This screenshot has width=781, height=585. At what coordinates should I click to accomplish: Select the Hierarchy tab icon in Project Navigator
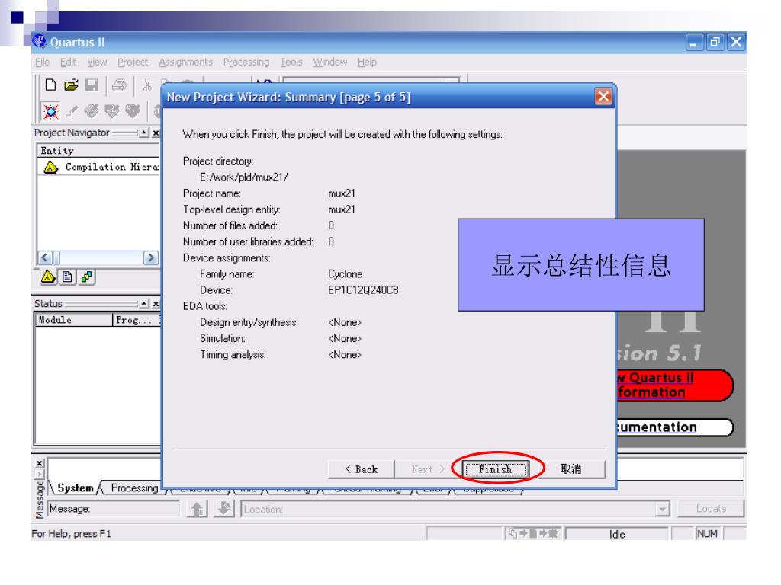pyautogui.click(x=48, y=277)
